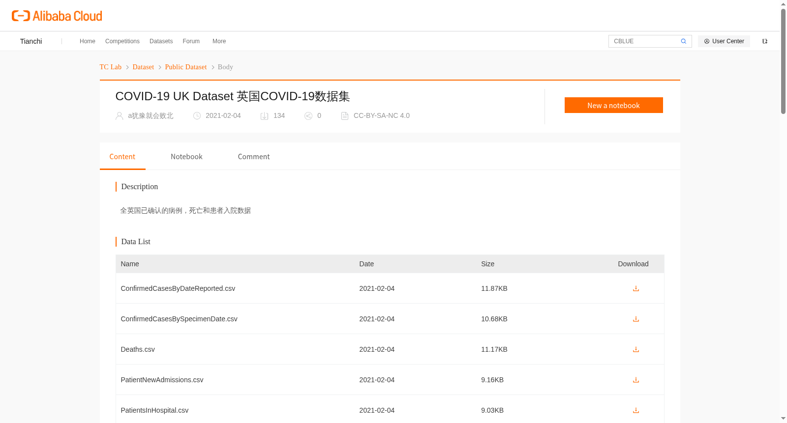
Task: Open Competitions menu item
Action: (x=122, y=41)
